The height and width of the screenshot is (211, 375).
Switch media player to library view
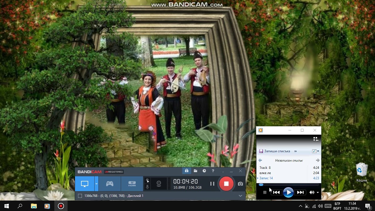click(x=316, y=139)
